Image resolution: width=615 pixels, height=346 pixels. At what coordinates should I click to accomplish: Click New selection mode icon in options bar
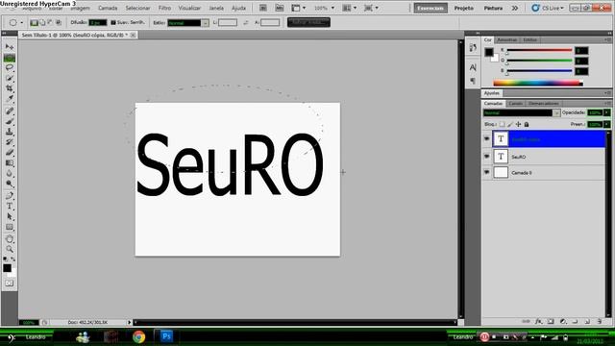point(35,23)
